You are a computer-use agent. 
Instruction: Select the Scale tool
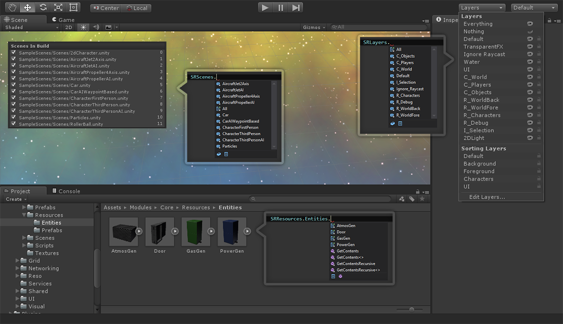click(58, 7)
